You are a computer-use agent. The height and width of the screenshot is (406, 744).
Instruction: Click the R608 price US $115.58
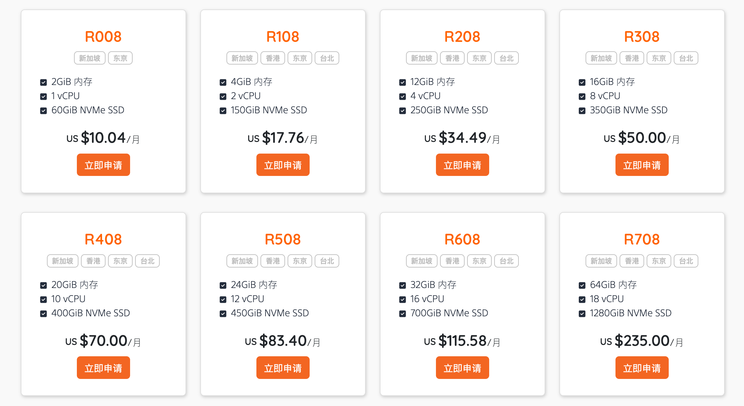point(455,341)
